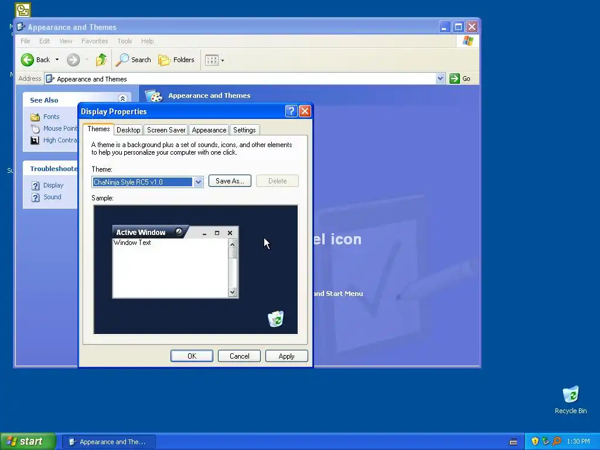600x450 pixels.
Task: Open Mouse Pointers link in See Also
Action: pyautogui.click(x=60, y=128)
